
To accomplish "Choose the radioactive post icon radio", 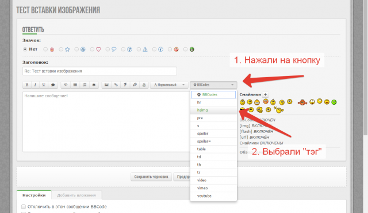I will pyautogui.click(x=76, y=50).
